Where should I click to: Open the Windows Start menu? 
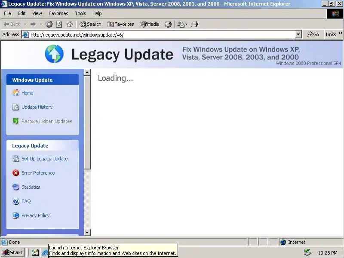(x=12, y=253)
